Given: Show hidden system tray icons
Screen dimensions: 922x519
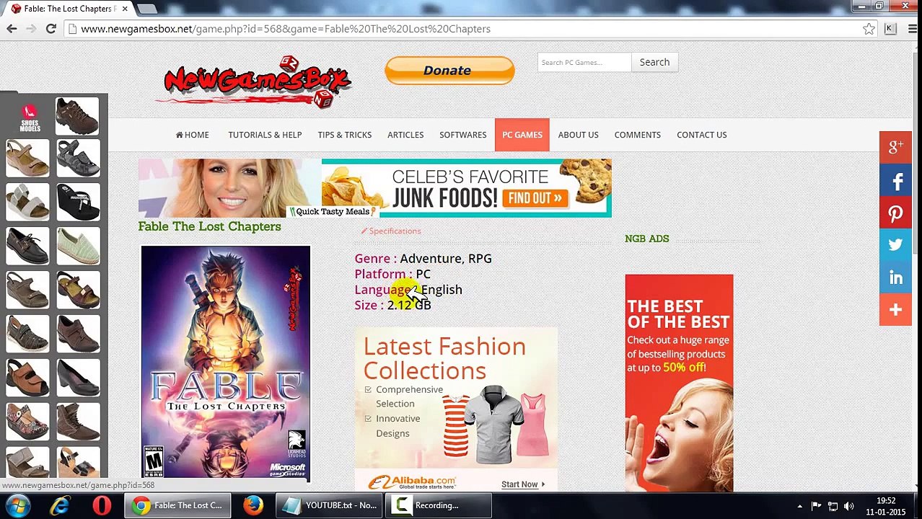Looking at the screenshot, I should (799, 506).
